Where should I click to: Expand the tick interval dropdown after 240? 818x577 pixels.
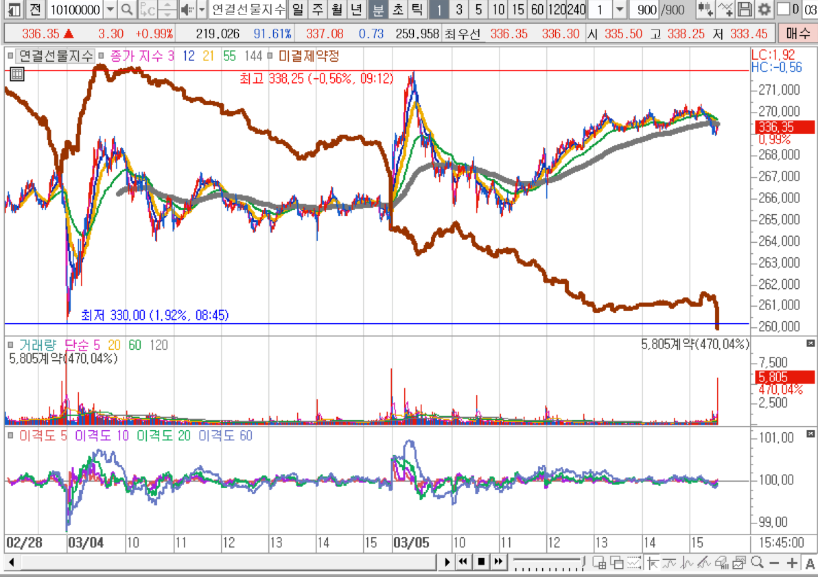coord(619,10)
